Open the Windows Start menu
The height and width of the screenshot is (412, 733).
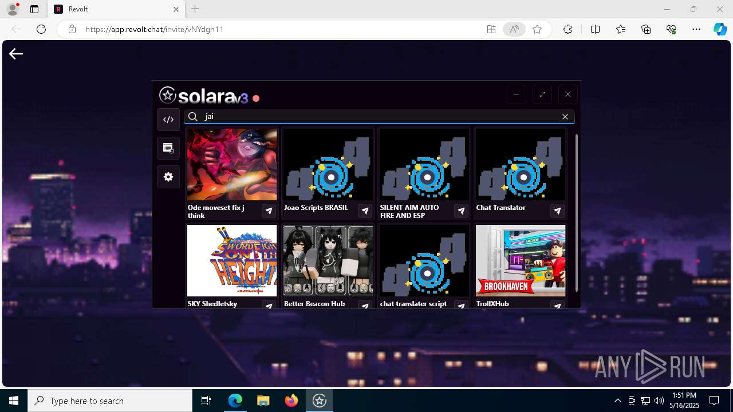pos(14,401)
